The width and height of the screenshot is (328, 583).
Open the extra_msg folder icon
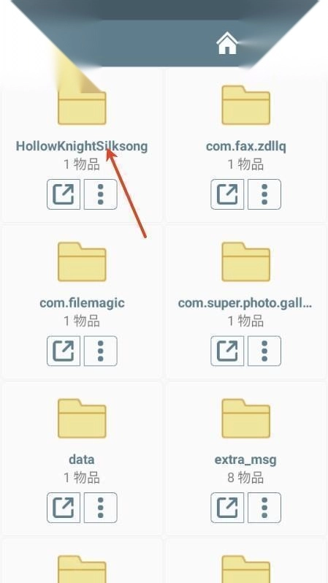245,419
